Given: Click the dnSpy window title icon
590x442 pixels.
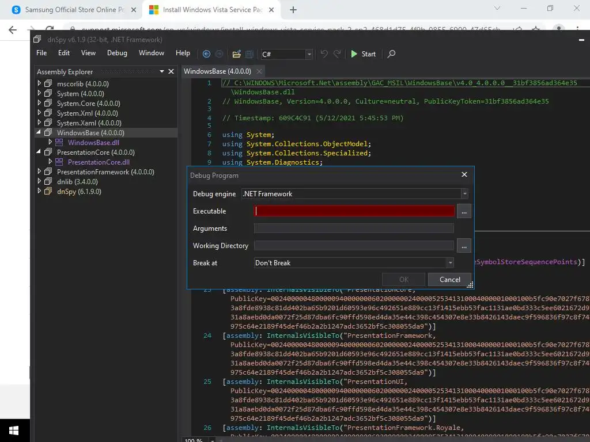Looking at the screenshot, I should 37,39.
